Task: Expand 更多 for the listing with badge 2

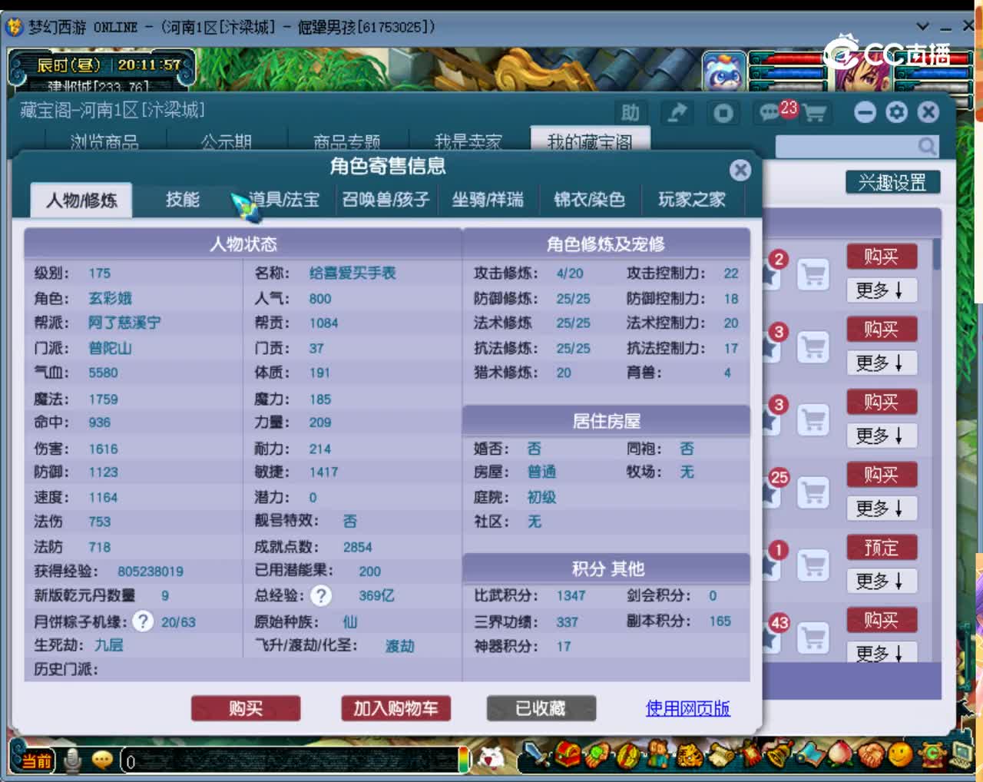Action: pyautogui.click(x=881, y=290)
